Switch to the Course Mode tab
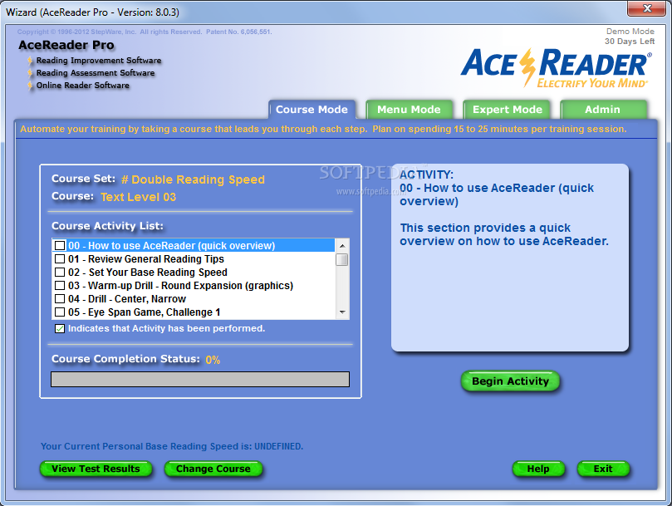Image resolution: width=672 pixels, height=506 pixels. click(312, 110)
